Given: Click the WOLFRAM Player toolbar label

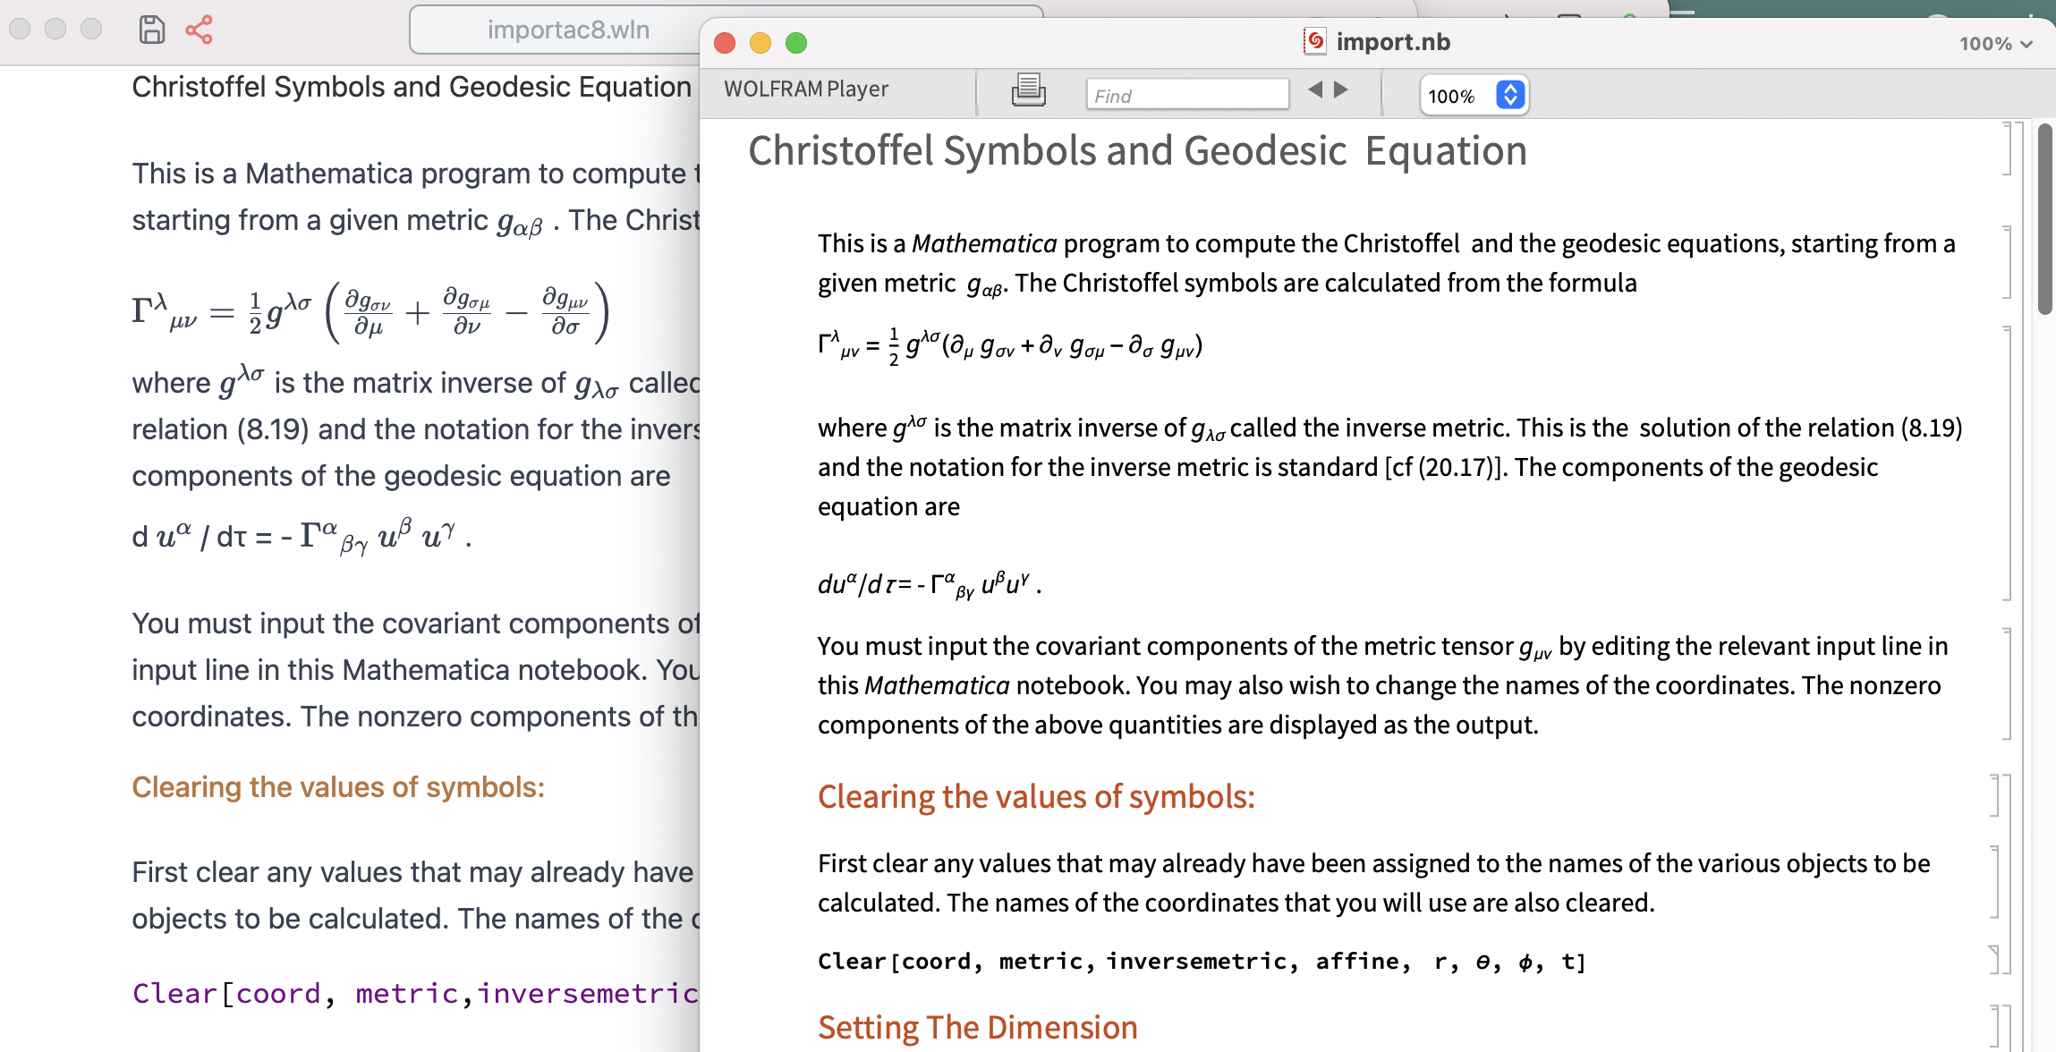Looking at the screenshot, I should [x=805, y=89].
